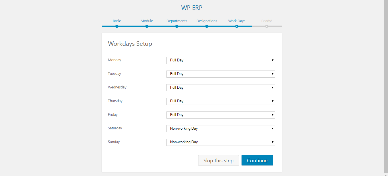Expand the Friday workday dropdown
The width and height of the screenshot is (388, 176).
tap(221, 115)
